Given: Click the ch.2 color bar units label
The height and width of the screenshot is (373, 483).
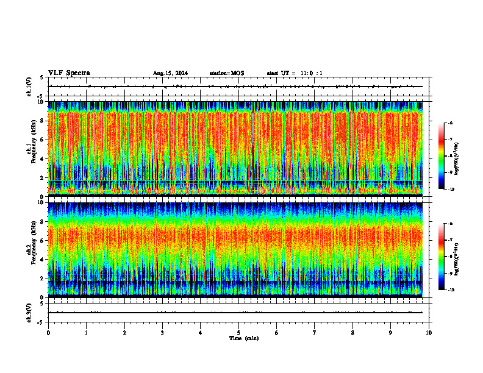Looking at the screenshot, I should click(x=456, y=259).
